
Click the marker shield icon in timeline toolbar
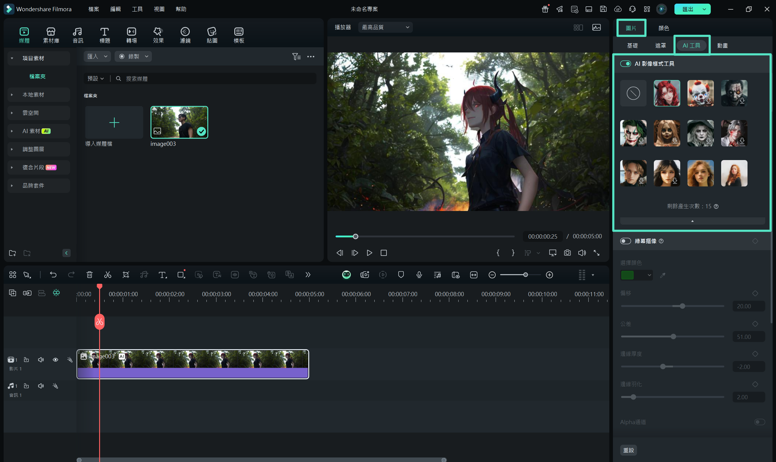coord(401,275)
